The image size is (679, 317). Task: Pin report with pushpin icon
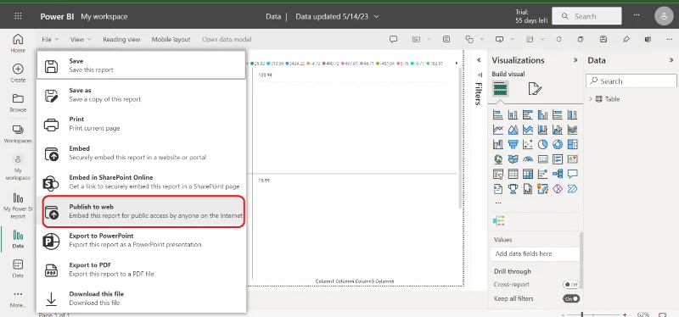(x=626, y=39)
